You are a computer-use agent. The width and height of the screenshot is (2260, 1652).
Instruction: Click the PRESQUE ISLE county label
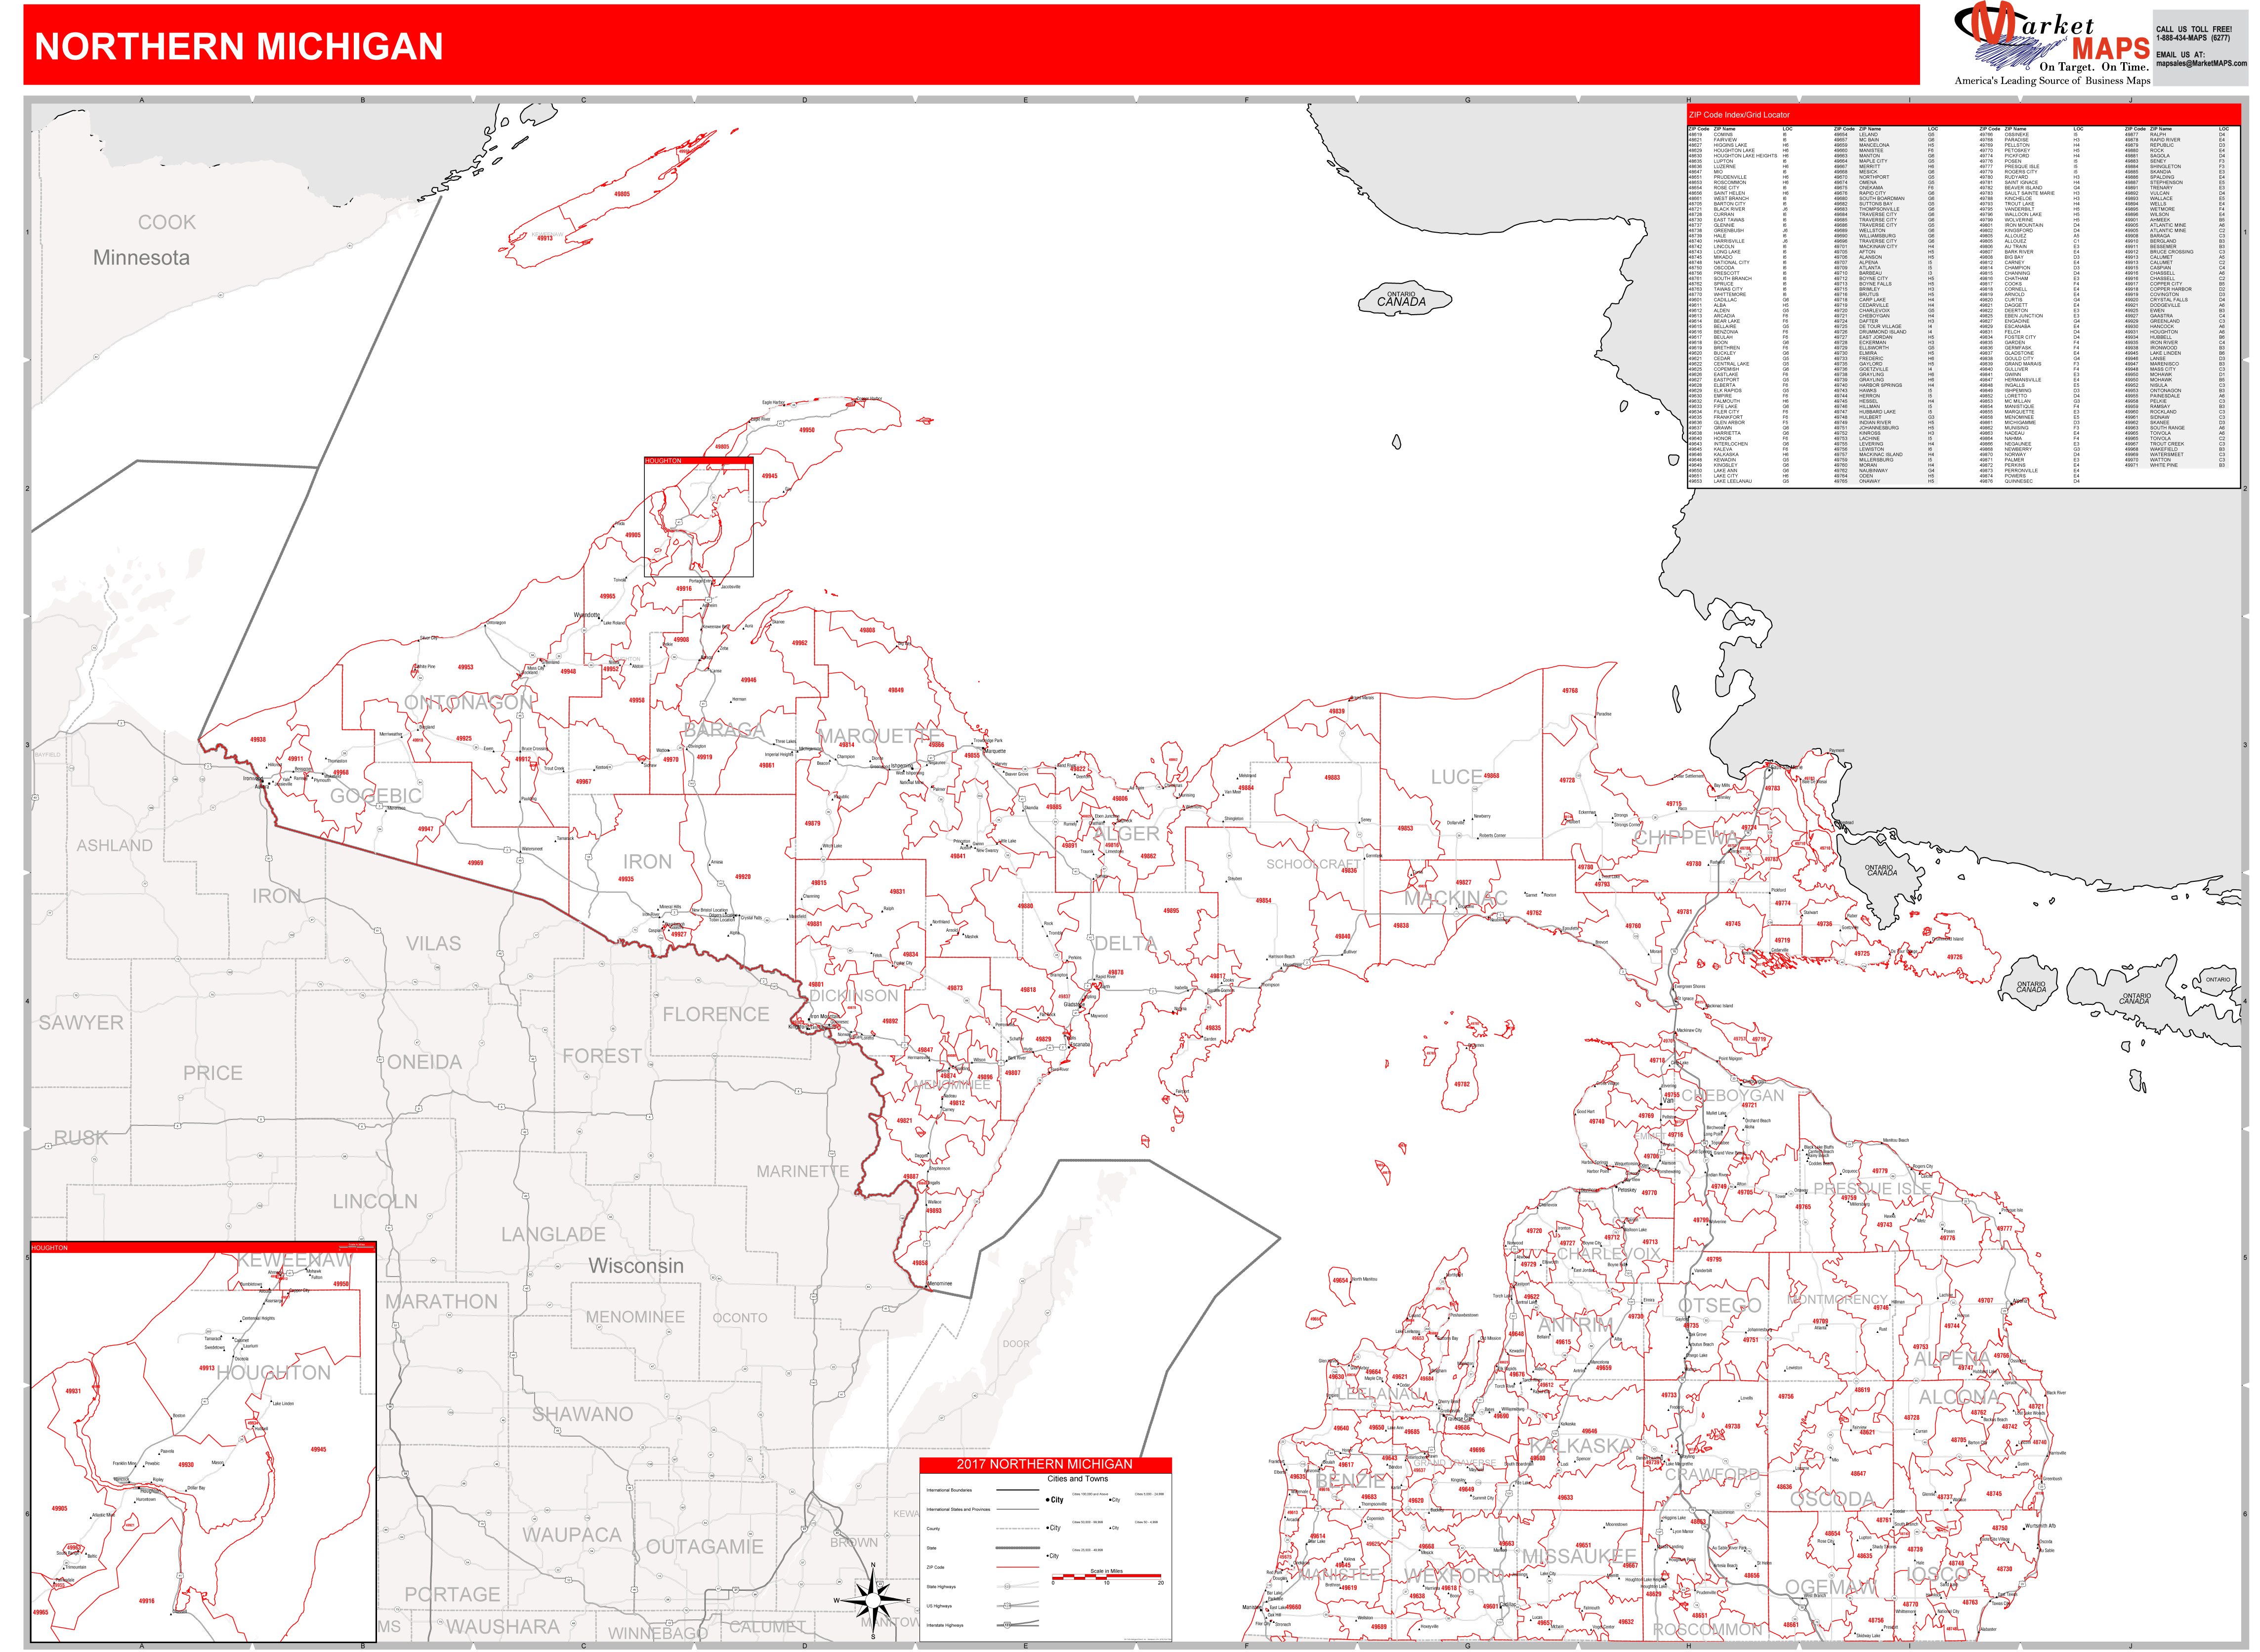click(x=1872, y=1189)
